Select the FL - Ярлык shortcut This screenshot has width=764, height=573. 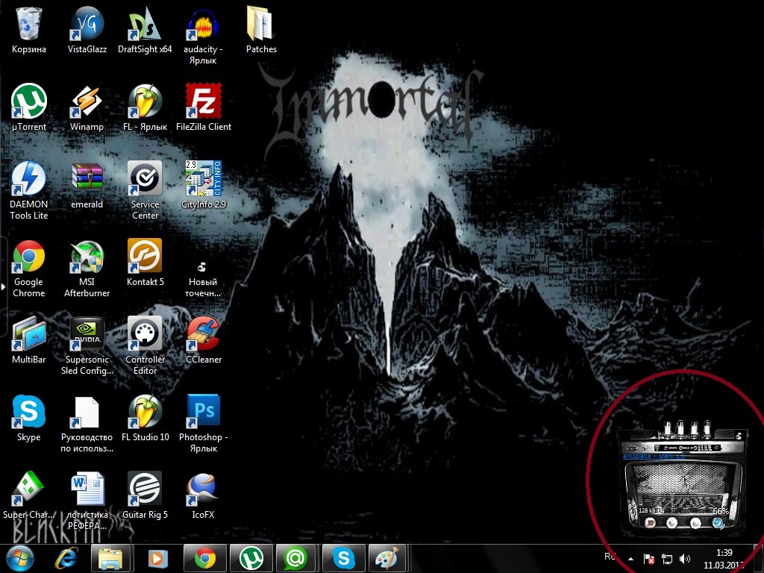145,107
